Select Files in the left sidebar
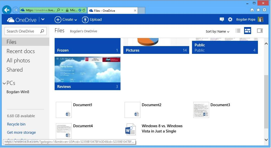 (x=26, y=42)
